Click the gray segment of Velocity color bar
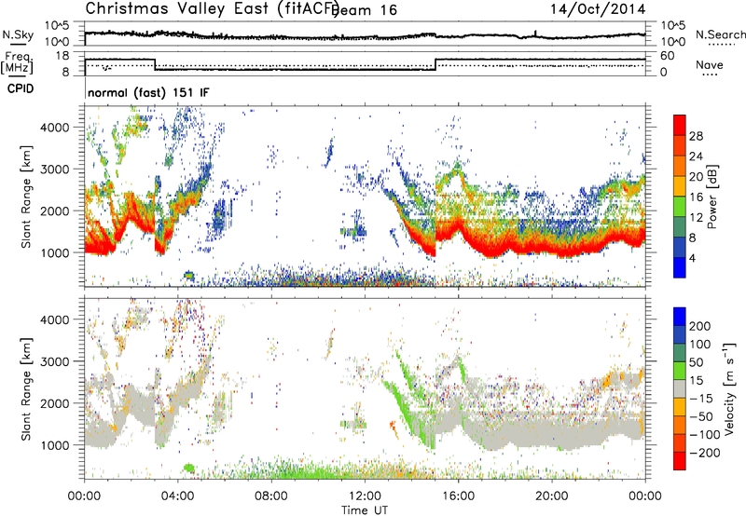The height and width of the screenshot is (516, 746). pyautogui.click(x=680, y=389)
